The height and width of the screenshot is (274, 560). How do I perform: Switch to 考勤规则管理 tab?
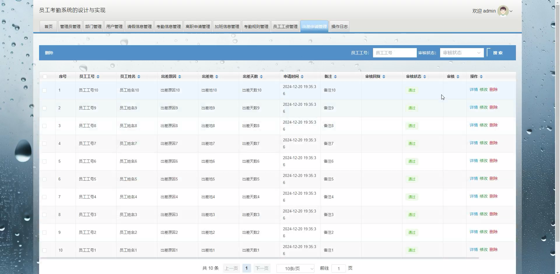click(x=256, y=27)
